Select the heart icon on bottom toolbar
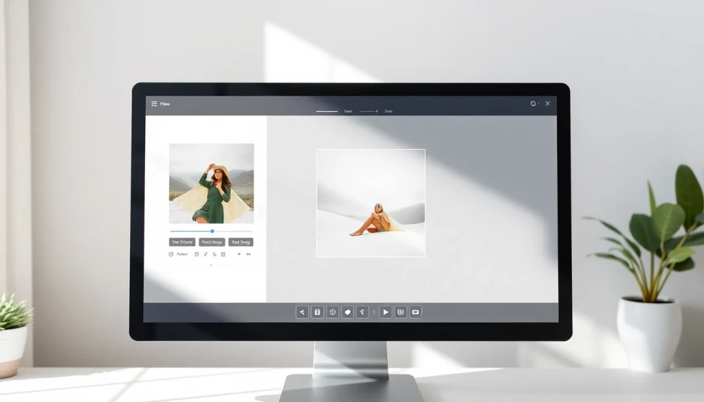Viewport: 704px width, 402px height. pyautogui.click(x=347, y=311)
